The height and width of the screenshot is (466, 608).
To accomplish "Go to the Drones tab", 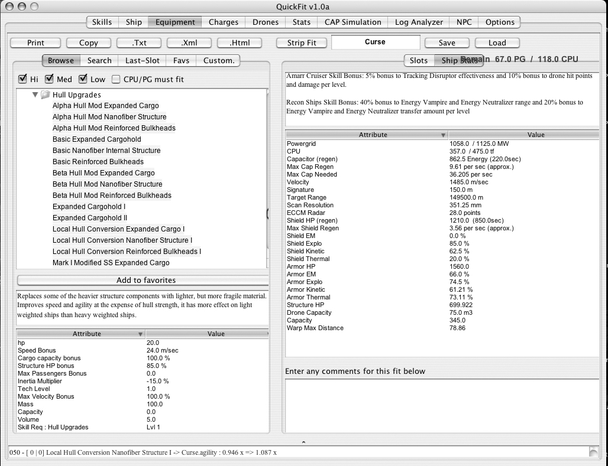I will (x=266, y=22).
